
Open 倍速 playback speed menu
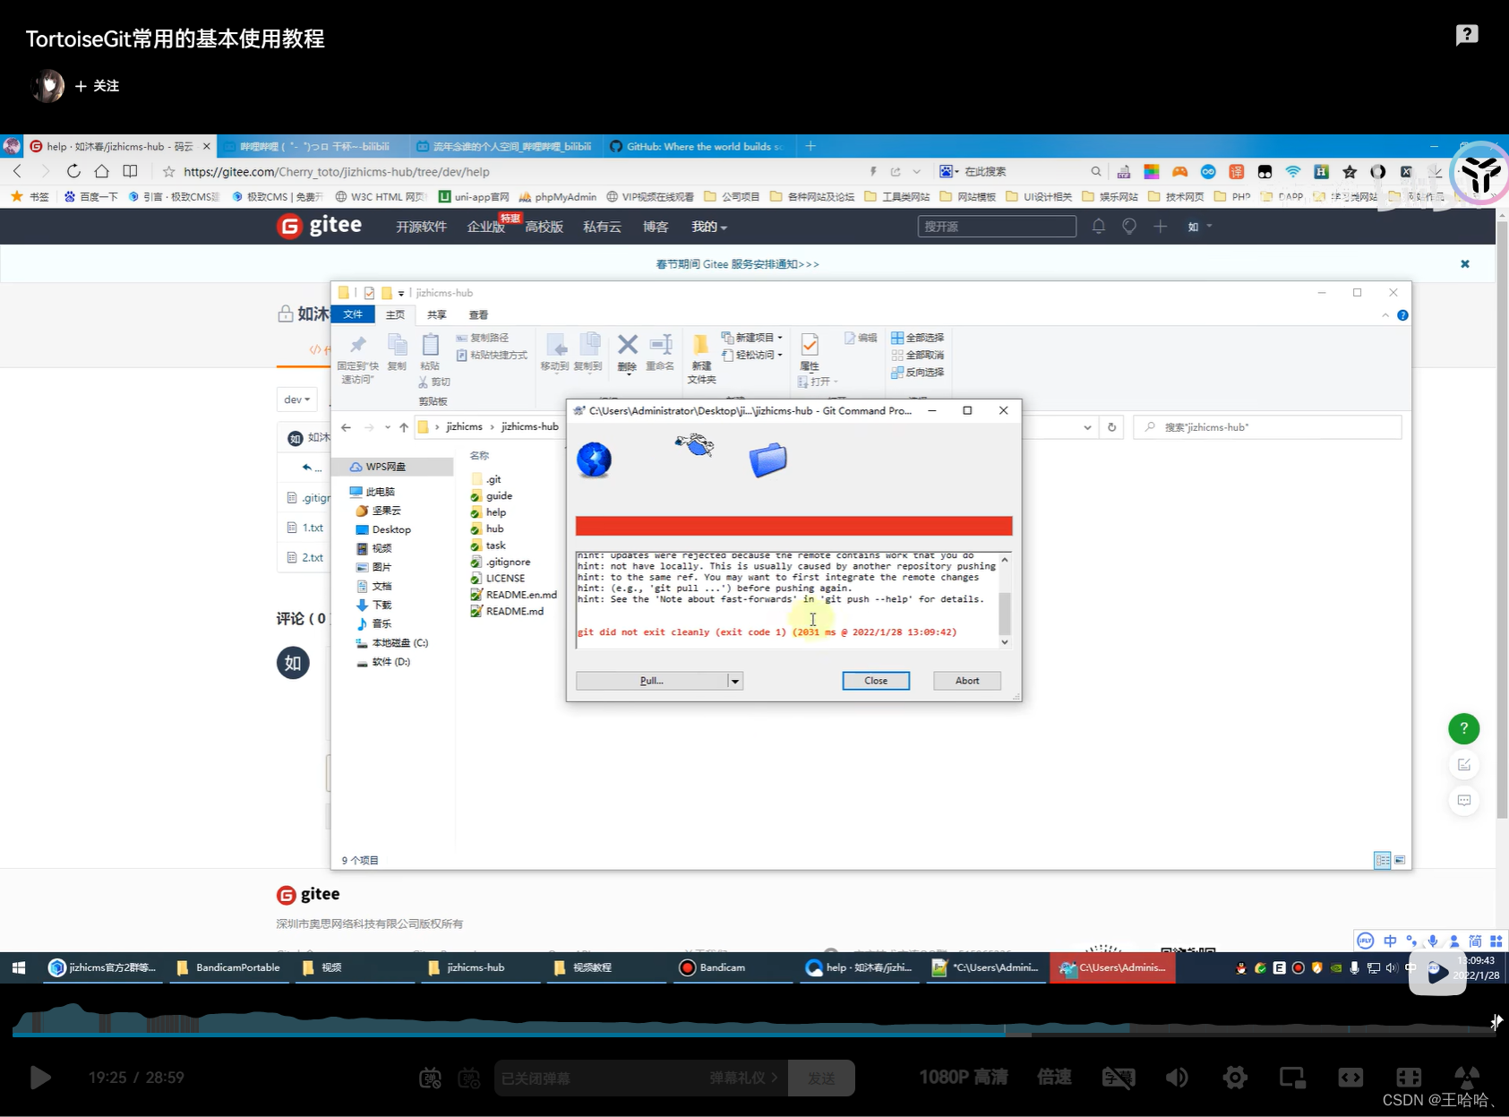[1054, 1078]
